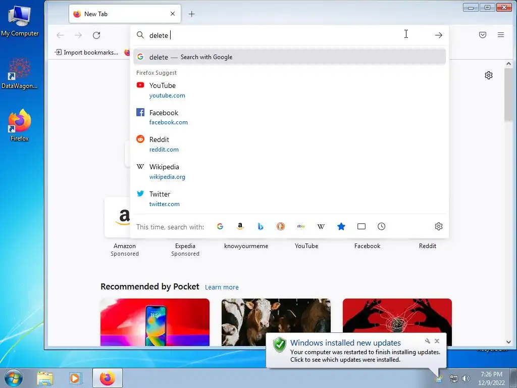Open Reddit top site shortcut label

pos(428,246)
